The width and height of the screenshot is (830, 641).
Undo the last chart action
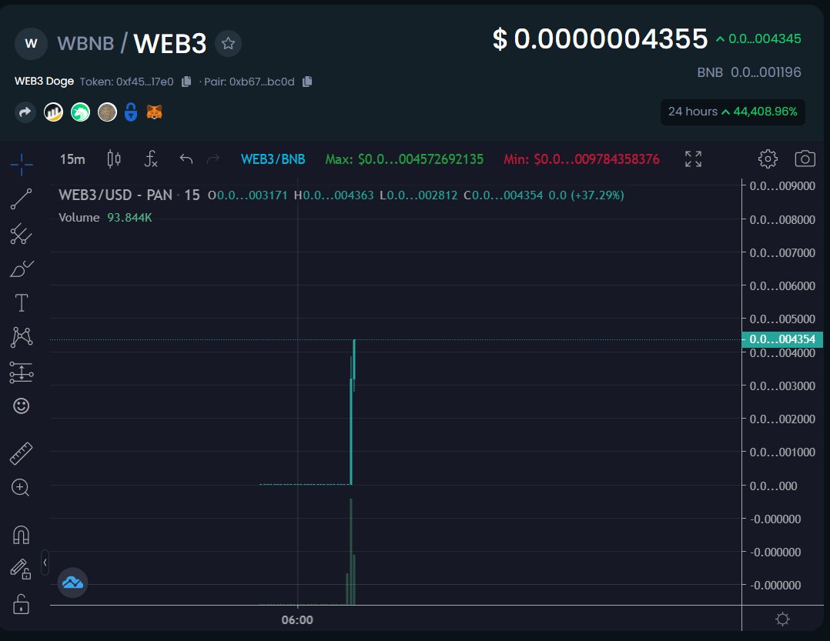pos(186,159)
